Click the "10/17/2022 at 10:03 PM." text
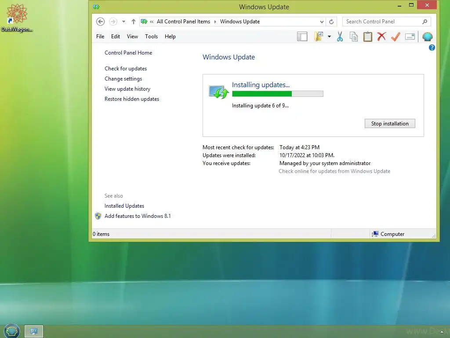This screenshot has height=338, width=450. click(307, 155)
